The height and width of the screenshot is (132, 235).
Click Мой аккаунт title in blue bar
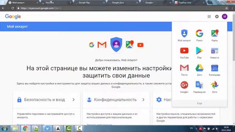click(17, 26)
